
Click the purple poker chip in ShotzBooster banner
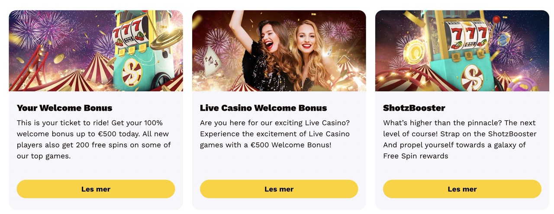click(522, 84)
